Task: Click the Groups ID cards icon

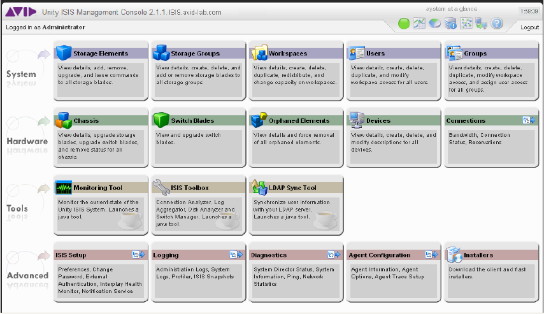Action: point(454,53)
